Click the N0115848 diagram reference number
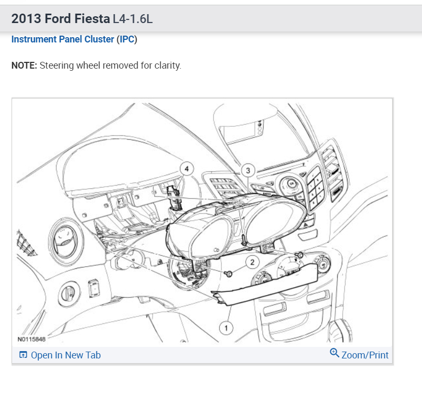Viewport: 422px width, 393px height. 31,339
